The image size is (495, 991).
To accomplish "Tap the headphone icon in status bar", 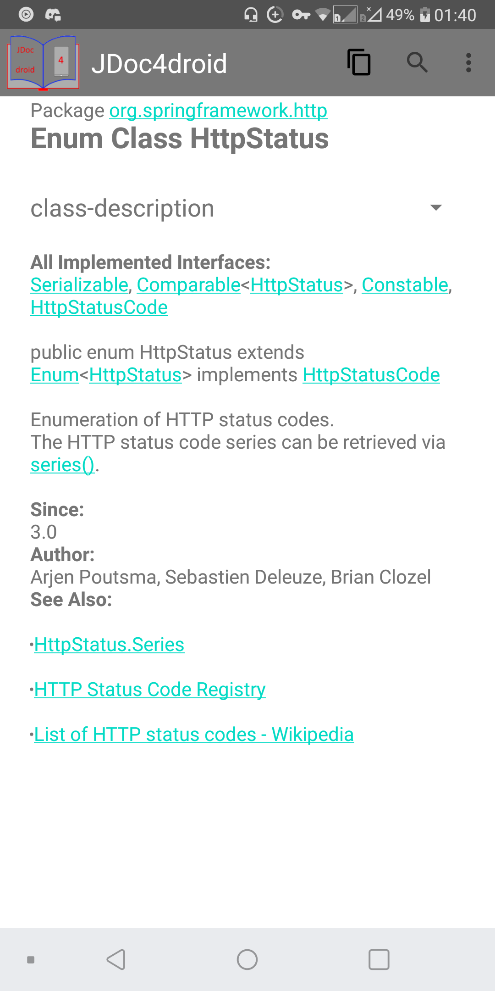I will click(251, 15).
